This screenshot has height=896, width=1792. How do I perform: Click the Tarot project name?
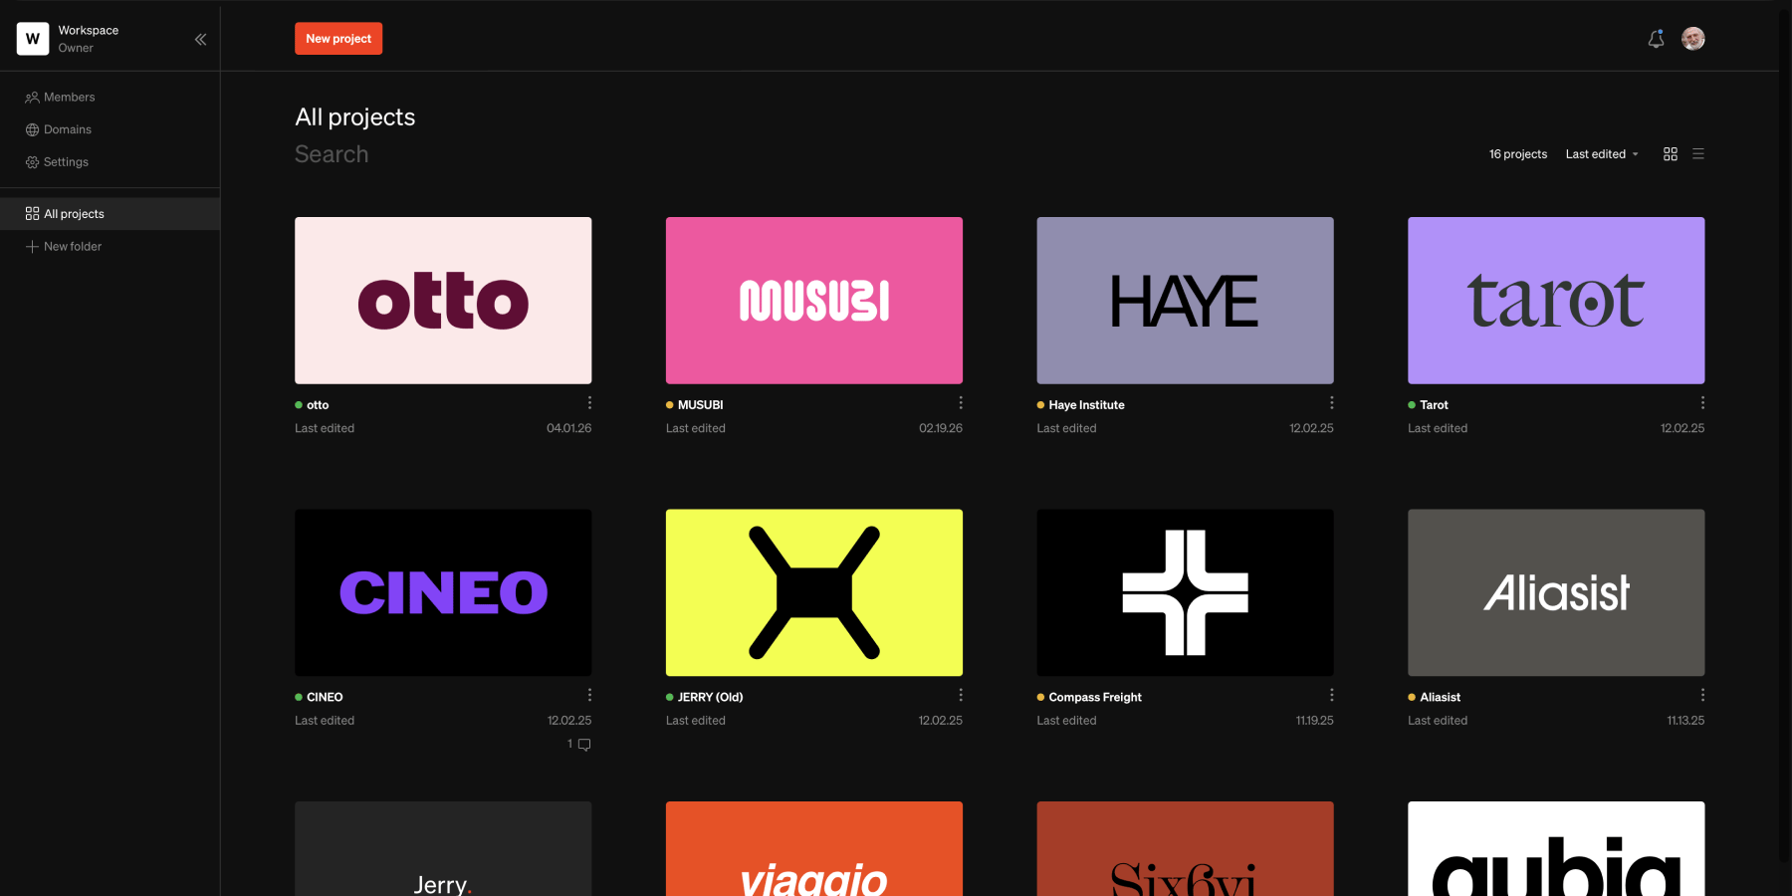[1435, 405]
